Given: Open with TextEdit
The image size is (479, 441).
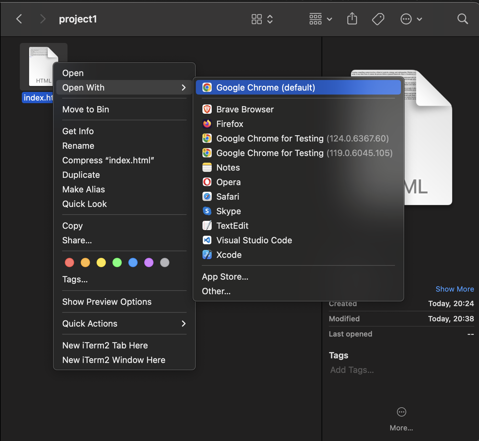Looking at the screenshot, I should click(x=298, y=226).
